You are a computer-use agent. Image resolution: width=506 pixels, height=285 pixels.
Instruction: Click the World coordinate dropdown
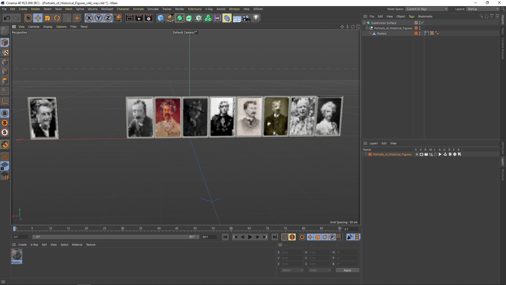(x=291, y=270)
